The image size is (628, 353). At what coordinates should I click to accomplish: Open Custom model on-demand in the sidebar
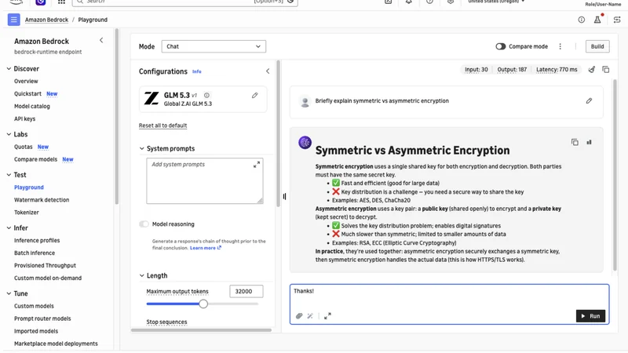coord(48,278)
